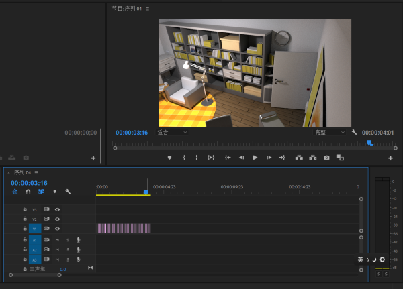Click the program video preview frame
Screen dimensions: 403x289
tap(255, 73)
